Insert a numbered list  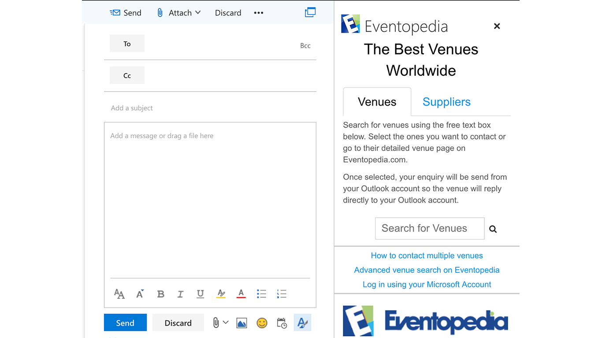click(282, 294)
